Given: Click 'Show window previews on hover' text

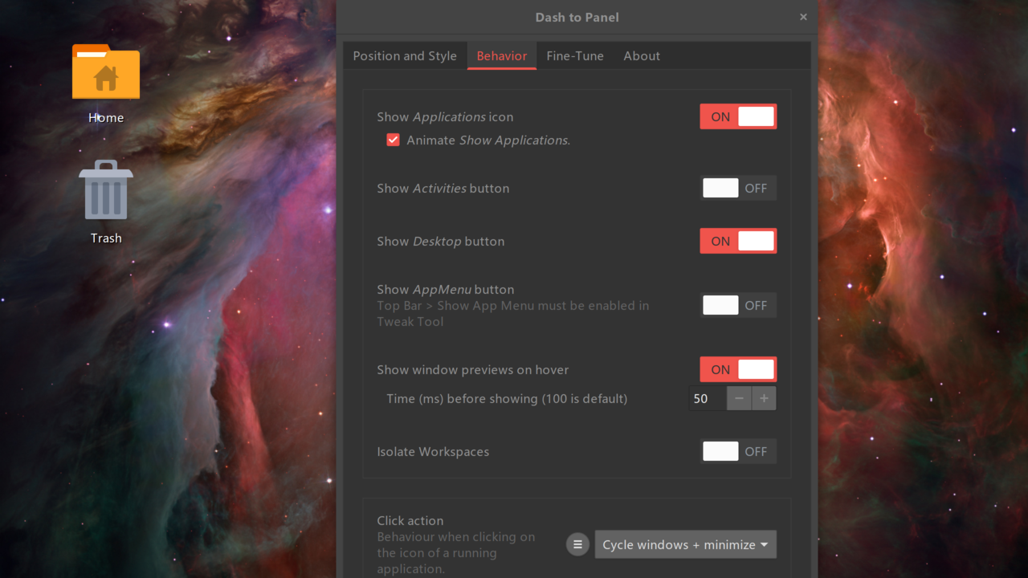Looking at the screenshot, I should 473,369.
